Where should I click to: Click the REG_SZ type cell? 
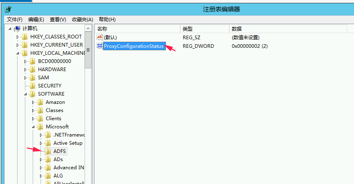point(191,38)
